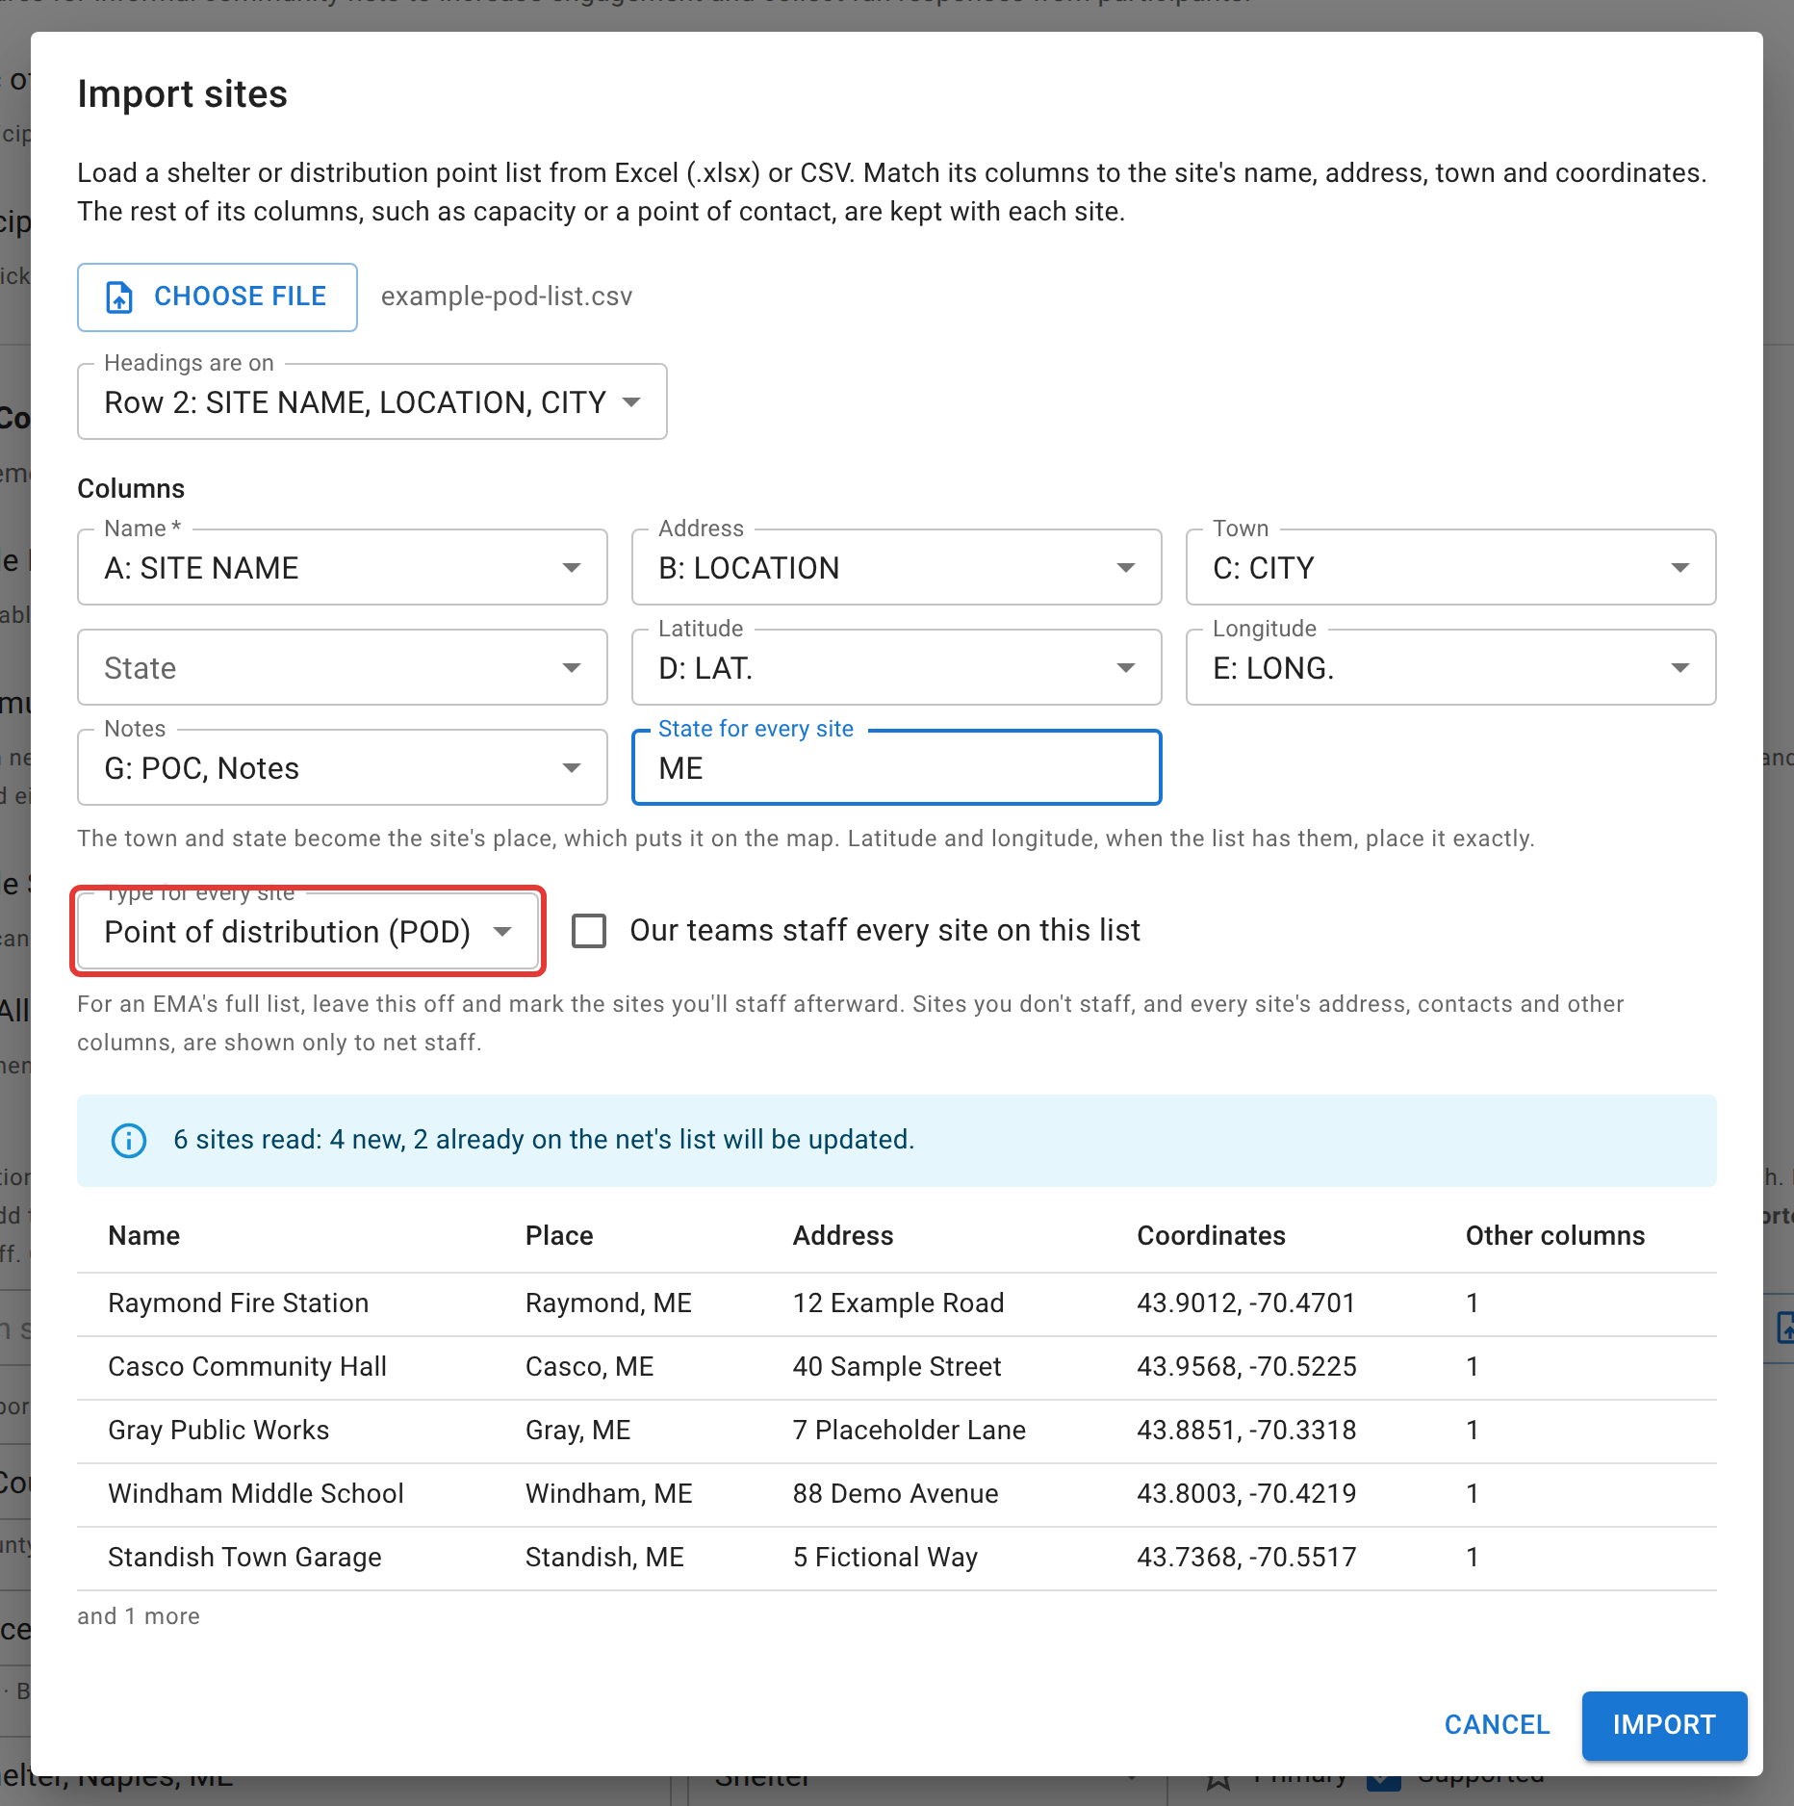Screen dimensions: 1794x1806
Task: Click the Gray Public Works row name
Action: [218, 1430]
